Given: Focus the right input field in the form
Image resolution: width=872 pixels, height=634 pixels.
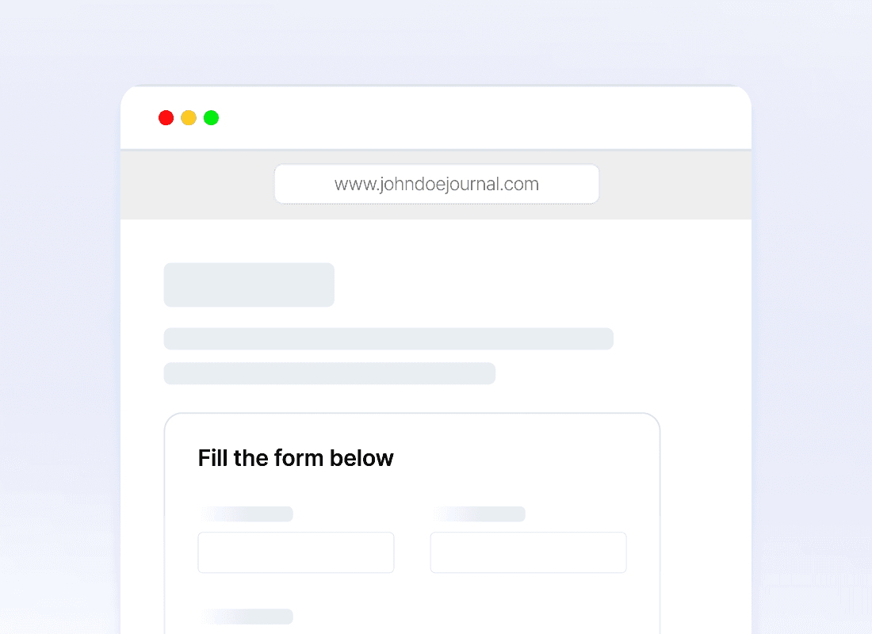Looking at the screenshot, I should (x=528, y=552).
